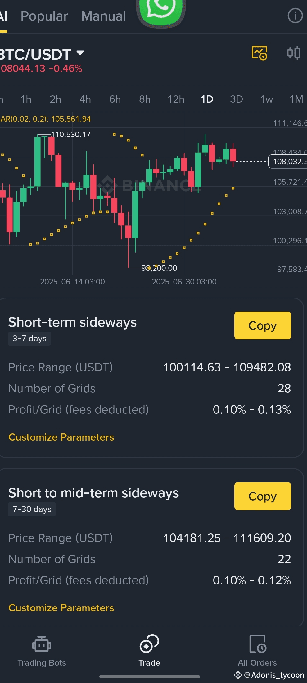Customize Parameters for Short-term sideways
Image resolution: width=307 pixels, height=683 pixels.
click(x=61, y=437)
